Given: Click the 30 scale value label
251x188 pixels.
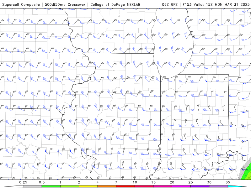Looking at the screenshot, I should [x=209, y=182].
